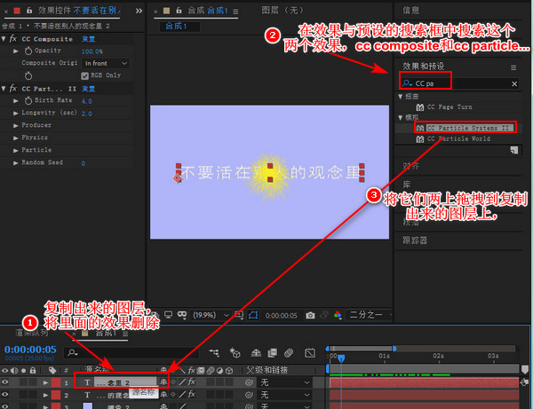533x409 pixels.
Task: Open the Composite Original In front dropdown
Action: 106,63
